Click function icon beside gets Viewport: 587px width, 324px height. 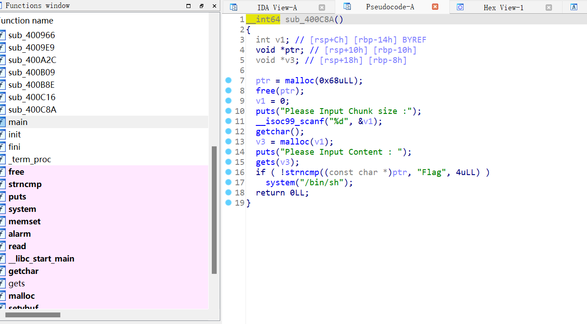pyautogui.click(x=2, y=283)
